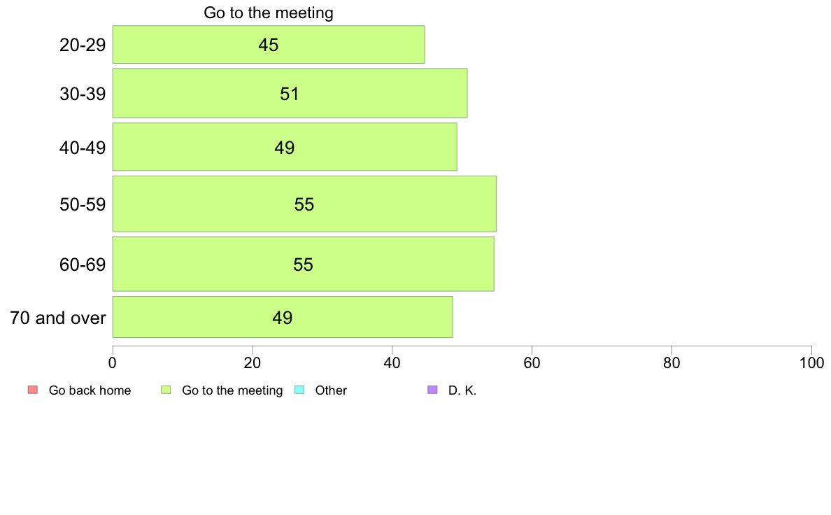This screenshot has height=515, width=831.
Task: Click the Go to the meeting chart title
Action: [269, 13]
